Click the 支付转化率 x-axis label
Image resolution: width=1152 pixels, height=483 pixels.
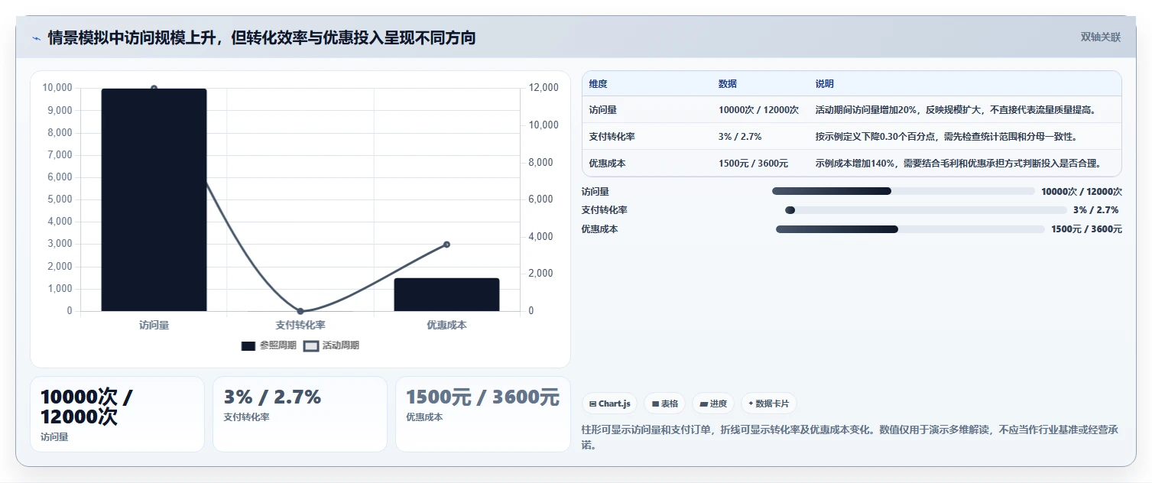pos(300,326)
